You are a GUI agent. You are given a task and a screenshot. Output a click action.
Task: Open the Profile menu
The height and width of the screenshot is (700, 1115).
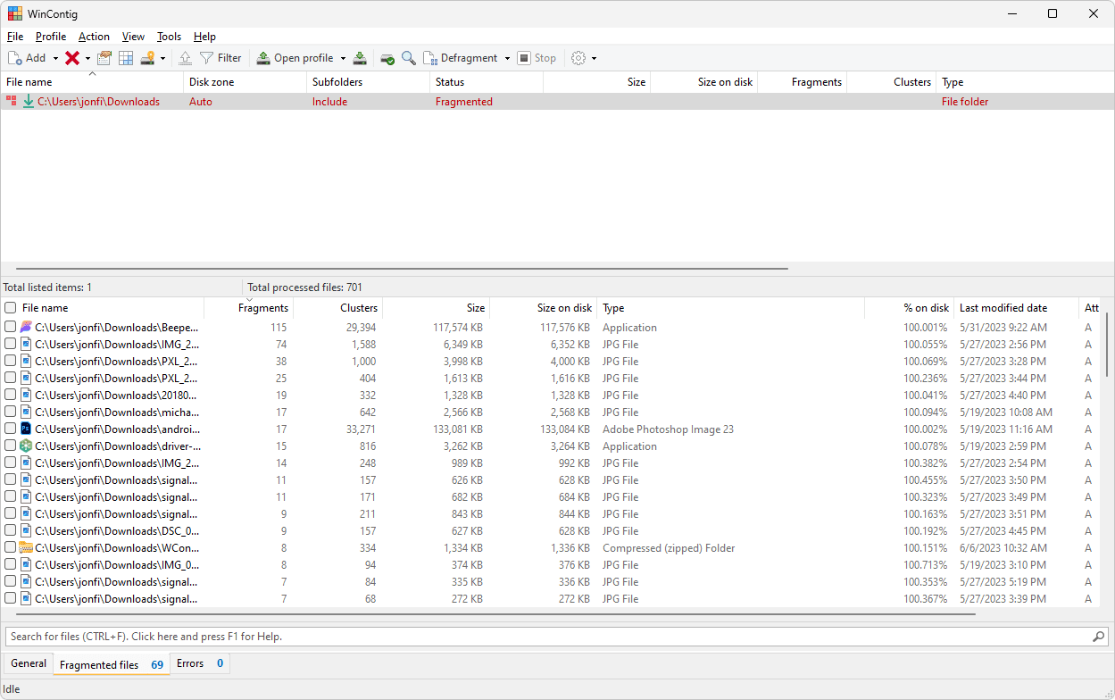click(x=51, y=37)
